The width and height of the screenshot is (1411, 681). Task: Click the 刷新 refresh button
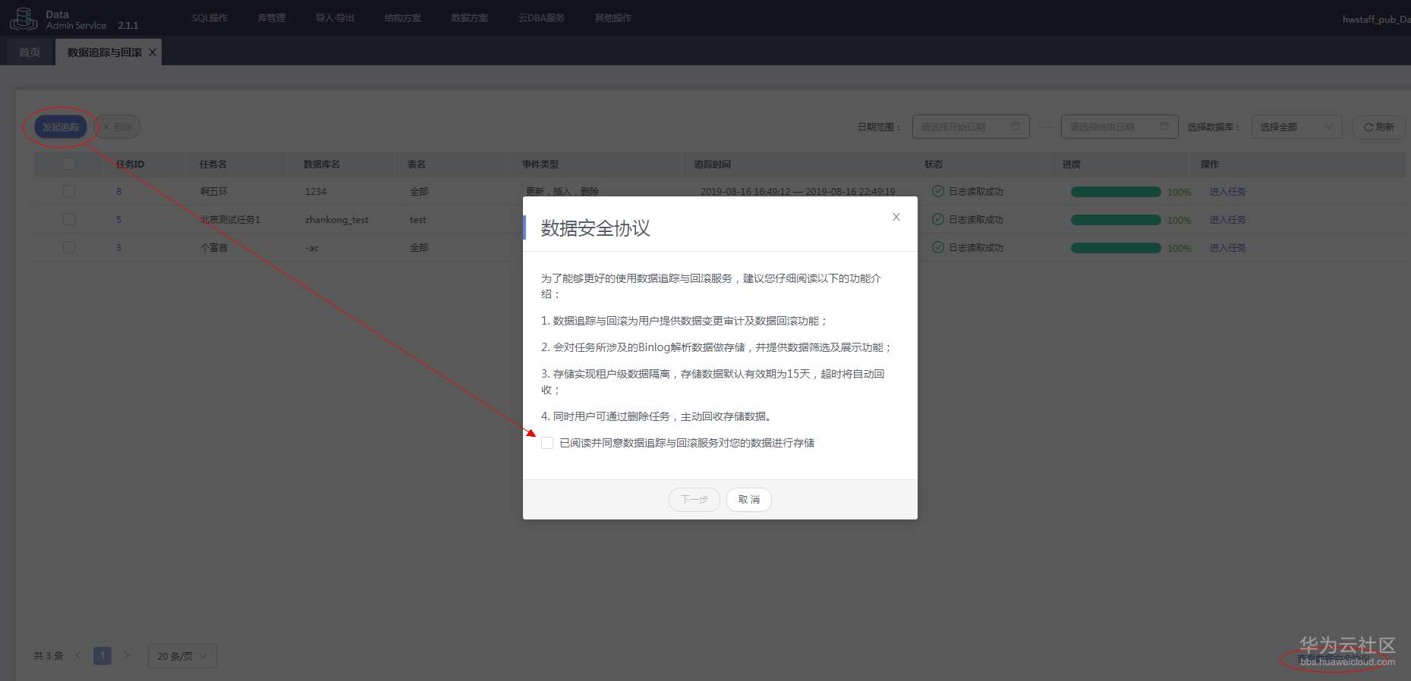1378,127
